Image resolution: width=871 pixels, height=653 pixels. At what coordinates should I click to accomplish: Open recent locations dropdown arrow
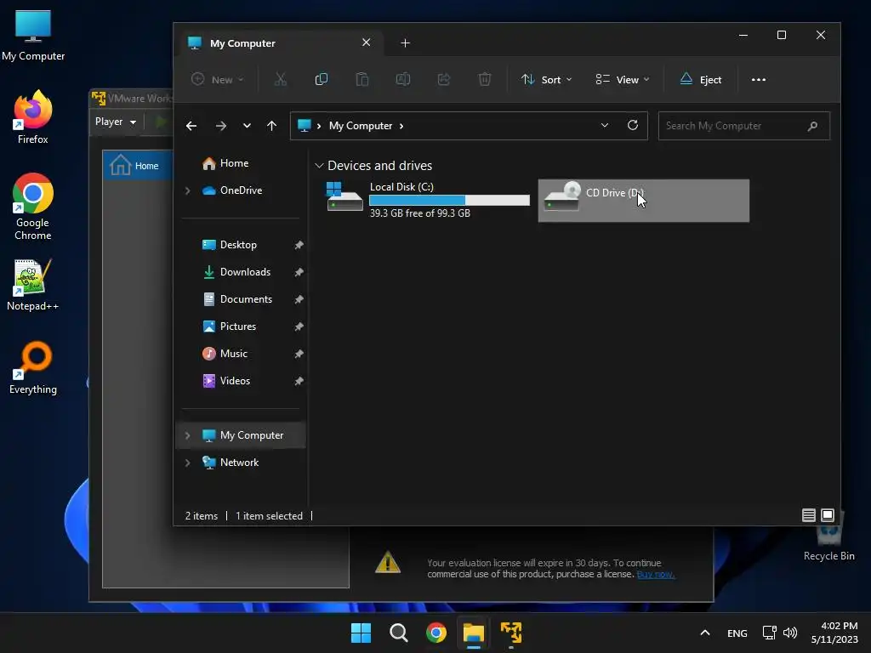pyautogui.click(x=247, y=126)
